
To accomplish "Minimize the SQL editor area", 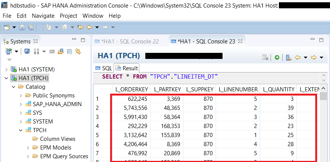I will pos(313,39).
